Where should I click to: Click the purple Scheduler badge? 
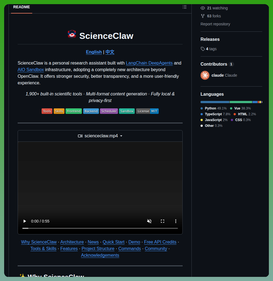pos(109,111)
